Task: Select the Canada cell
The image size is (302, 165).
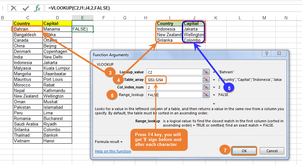Action: [x=28, y=40]
